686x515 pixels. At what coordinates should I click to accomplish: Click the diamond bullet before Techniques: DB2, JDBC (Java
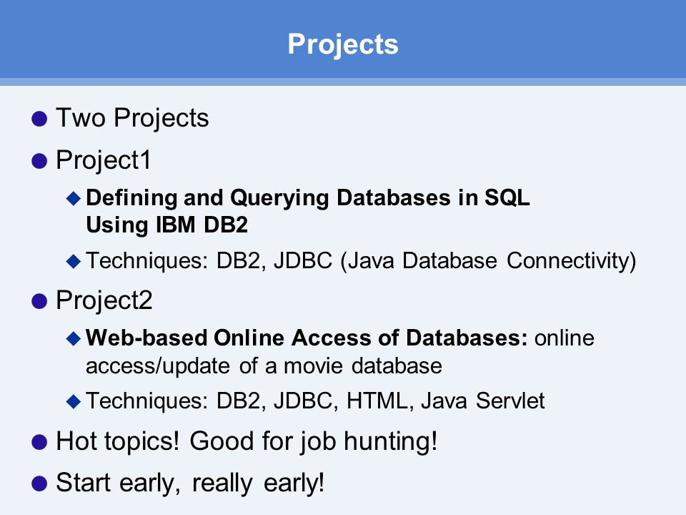tap(74, 262)
